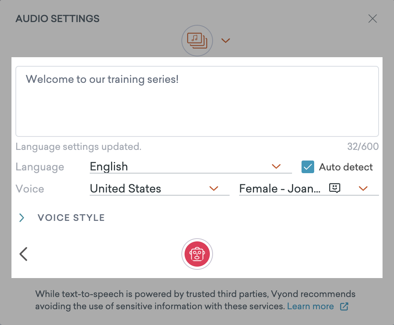Image resolution: width=394 pixels, height=325 pixels.
Task: Click the Language settings updated message
Action: point(78,146)
